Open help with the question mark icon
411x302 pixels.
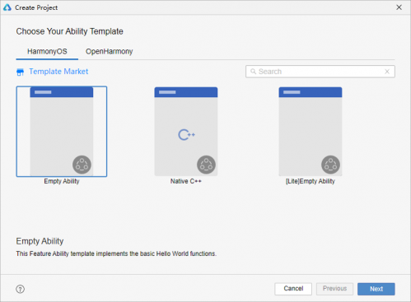(x=20, y=289)
